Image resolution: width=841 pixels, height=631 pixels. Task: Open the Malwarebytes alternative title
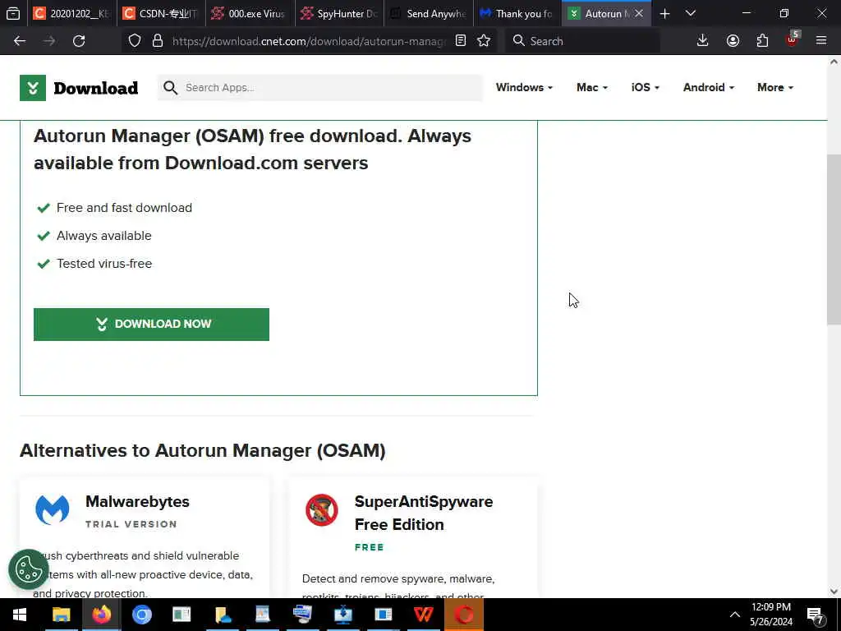coord(137,502)
